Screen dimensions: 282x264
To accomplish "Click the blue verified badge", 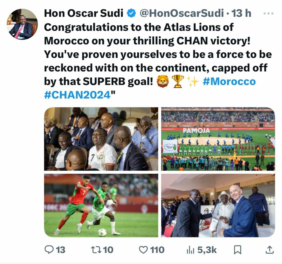I will click(x=131, y=13).
